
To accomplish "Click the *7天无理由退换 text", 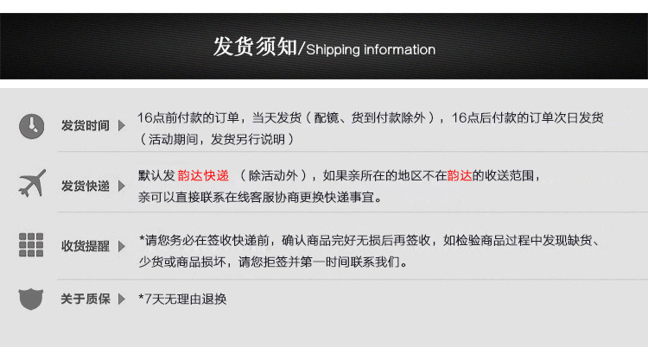I will 182,299.
